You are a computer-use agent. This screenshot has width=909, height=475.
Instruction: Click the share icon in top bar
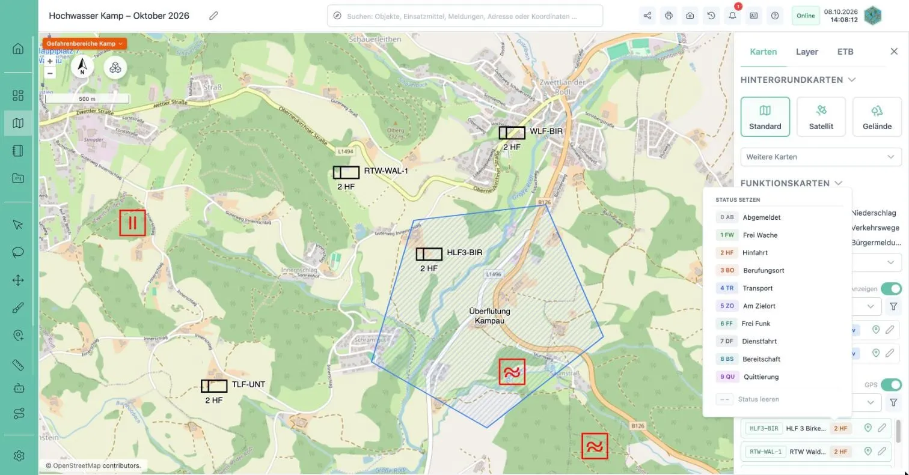(x=647, y=16)
